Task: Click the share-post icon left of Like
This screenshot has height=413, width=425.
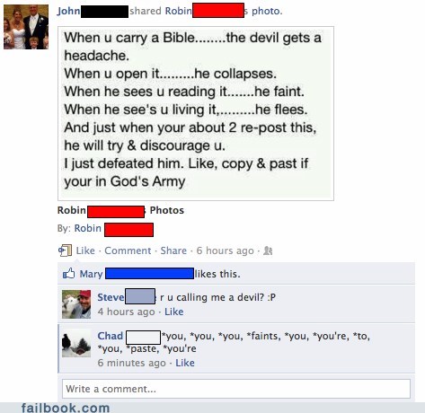Action: 65,250
